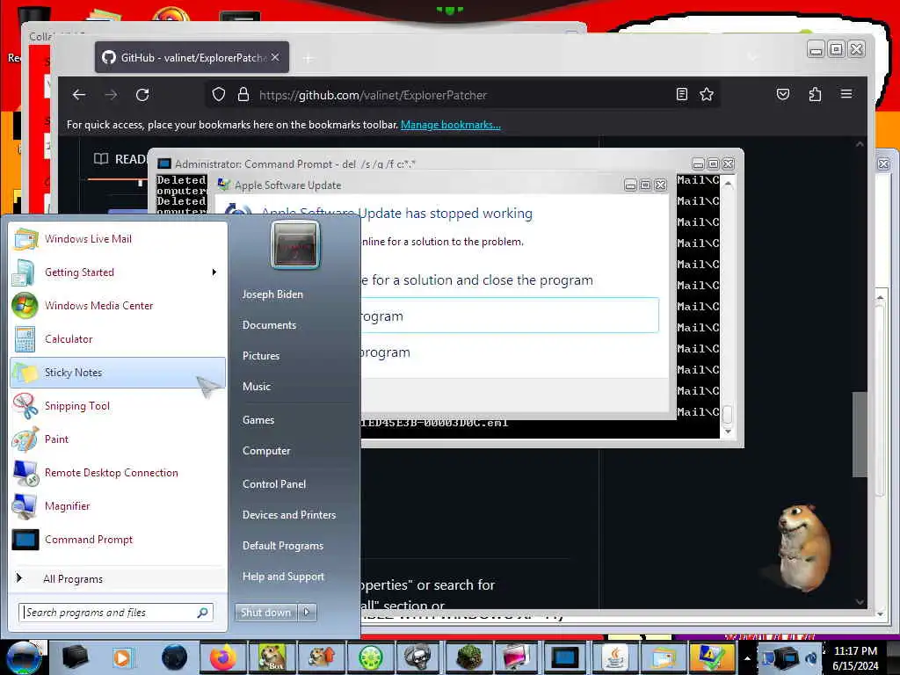Open Music from Start menu
The height and width of the screenshot is (675, 900).
point(257,387)
